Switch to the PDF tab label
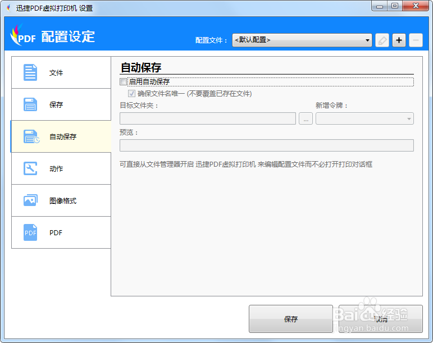 point(56,232)
